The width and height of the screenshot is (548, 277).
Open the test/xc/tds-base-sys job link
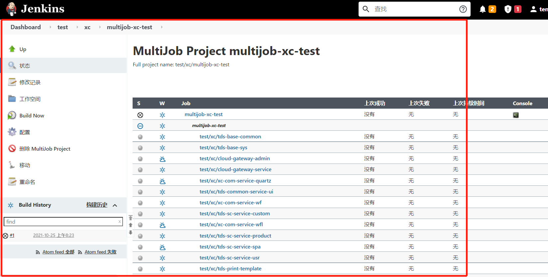point(223,148)
